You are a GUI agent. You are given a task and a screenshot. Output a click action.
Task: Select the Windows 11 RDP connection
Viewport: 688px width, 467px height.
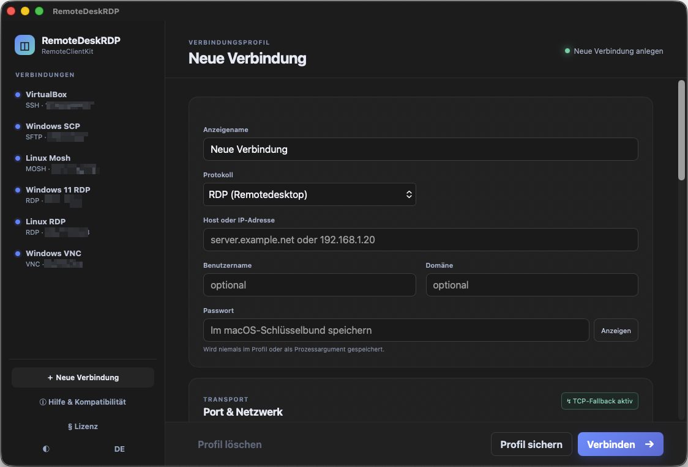[x=83, y=195]
